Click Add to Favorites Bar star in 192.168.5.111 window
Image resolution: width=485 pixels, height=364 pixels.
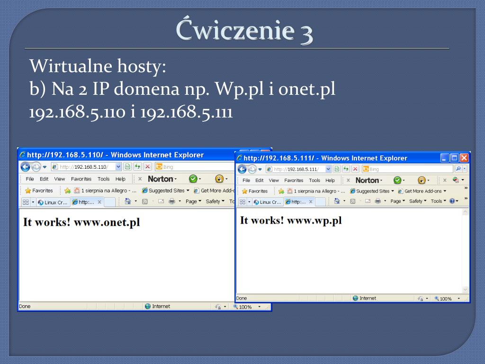281,191
